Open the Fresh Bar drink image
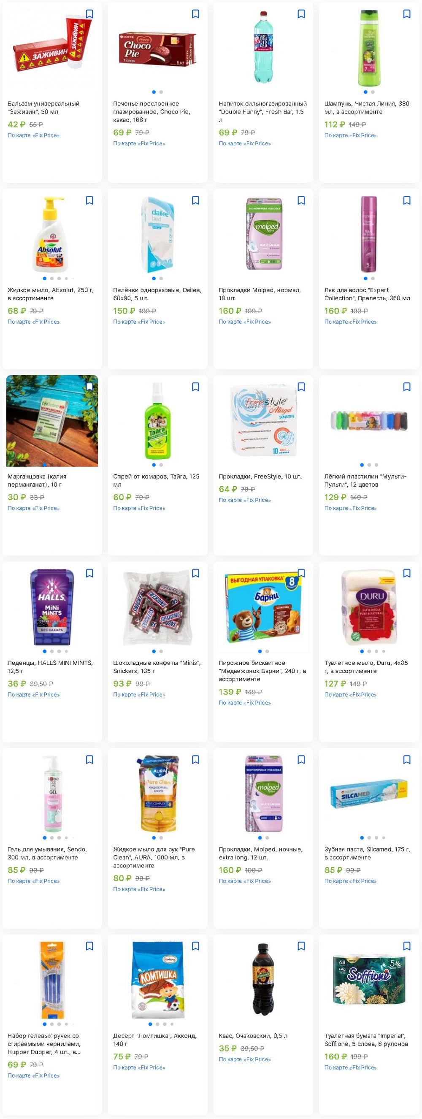The image size is (422, 1119). (x=263, y=47)
